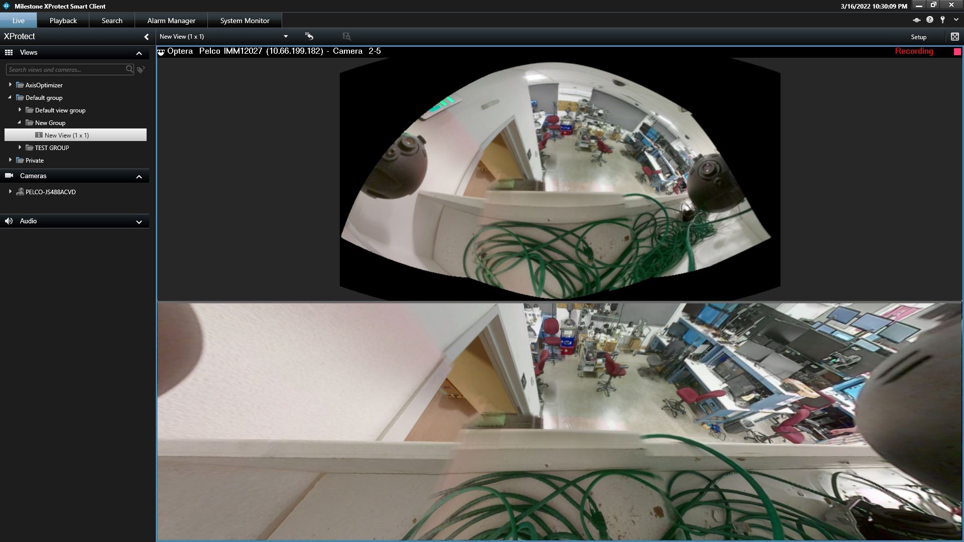Image resolution: width=964 pixels, height=542 pixels.
Task: Collapse the Default group folder
Action: [10, 97]
